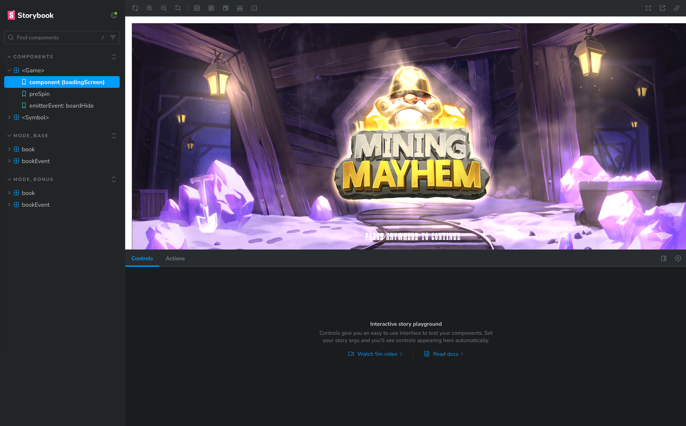Screen dimensions: 686x426
Task: Open the Storybook settings menu icon
Action: (x=114, y=15)
